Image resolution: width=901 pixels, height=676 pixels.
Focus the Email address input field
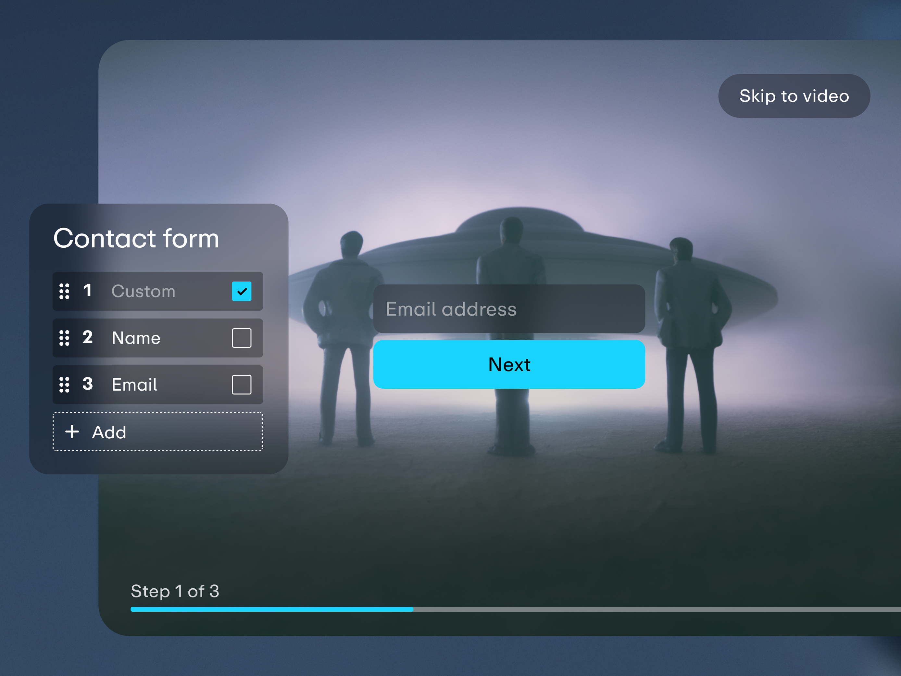click(509, 309)
